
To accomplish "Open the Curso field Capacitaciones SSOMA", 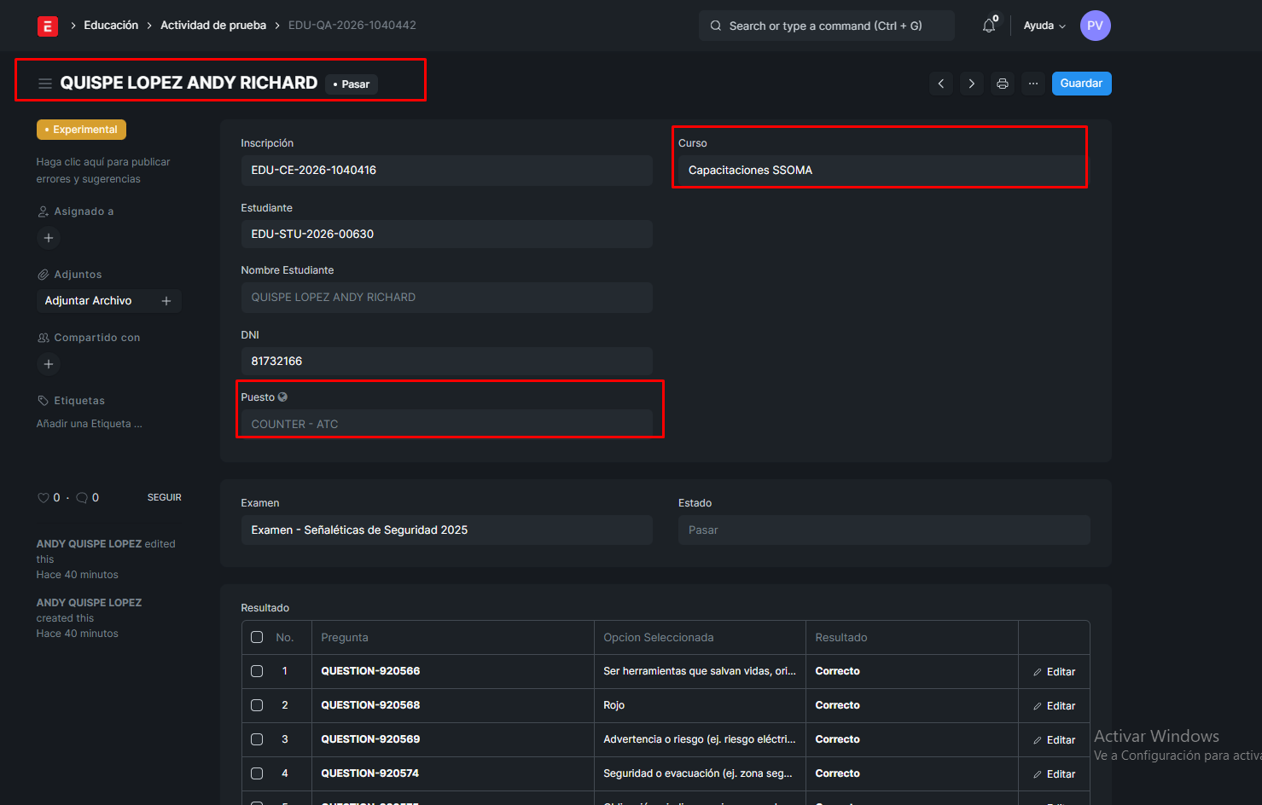I will click(879, 171).
